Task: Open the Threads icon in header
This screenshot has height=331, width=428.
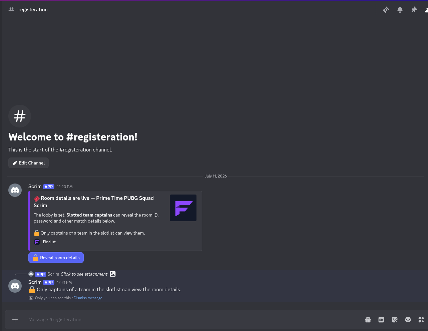Action: (386, 10)
